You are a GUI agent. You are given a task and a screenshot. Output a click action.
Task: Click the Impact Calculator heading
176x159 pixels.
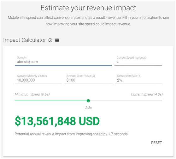[x=25, y=40]
